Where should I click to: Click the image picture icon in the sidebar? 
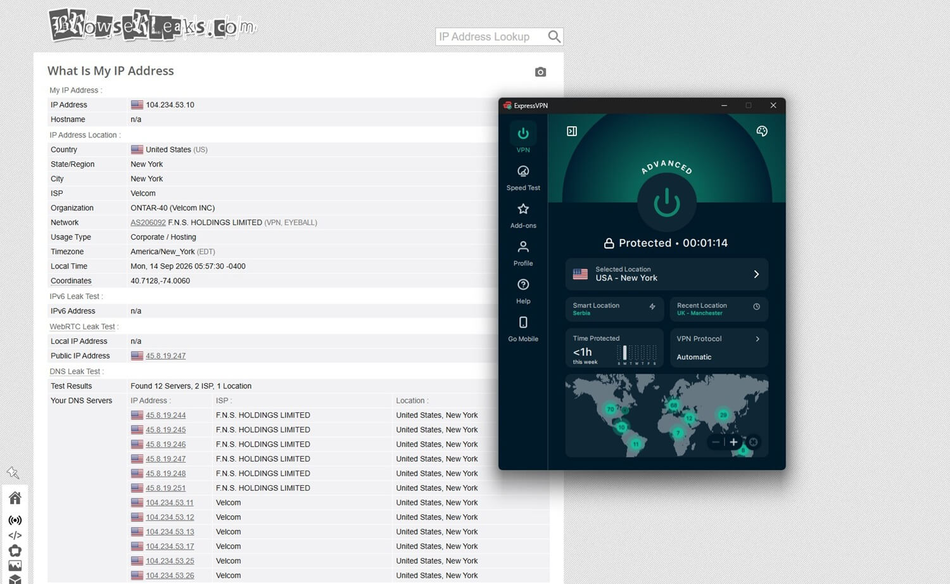[x=15, y=566]
